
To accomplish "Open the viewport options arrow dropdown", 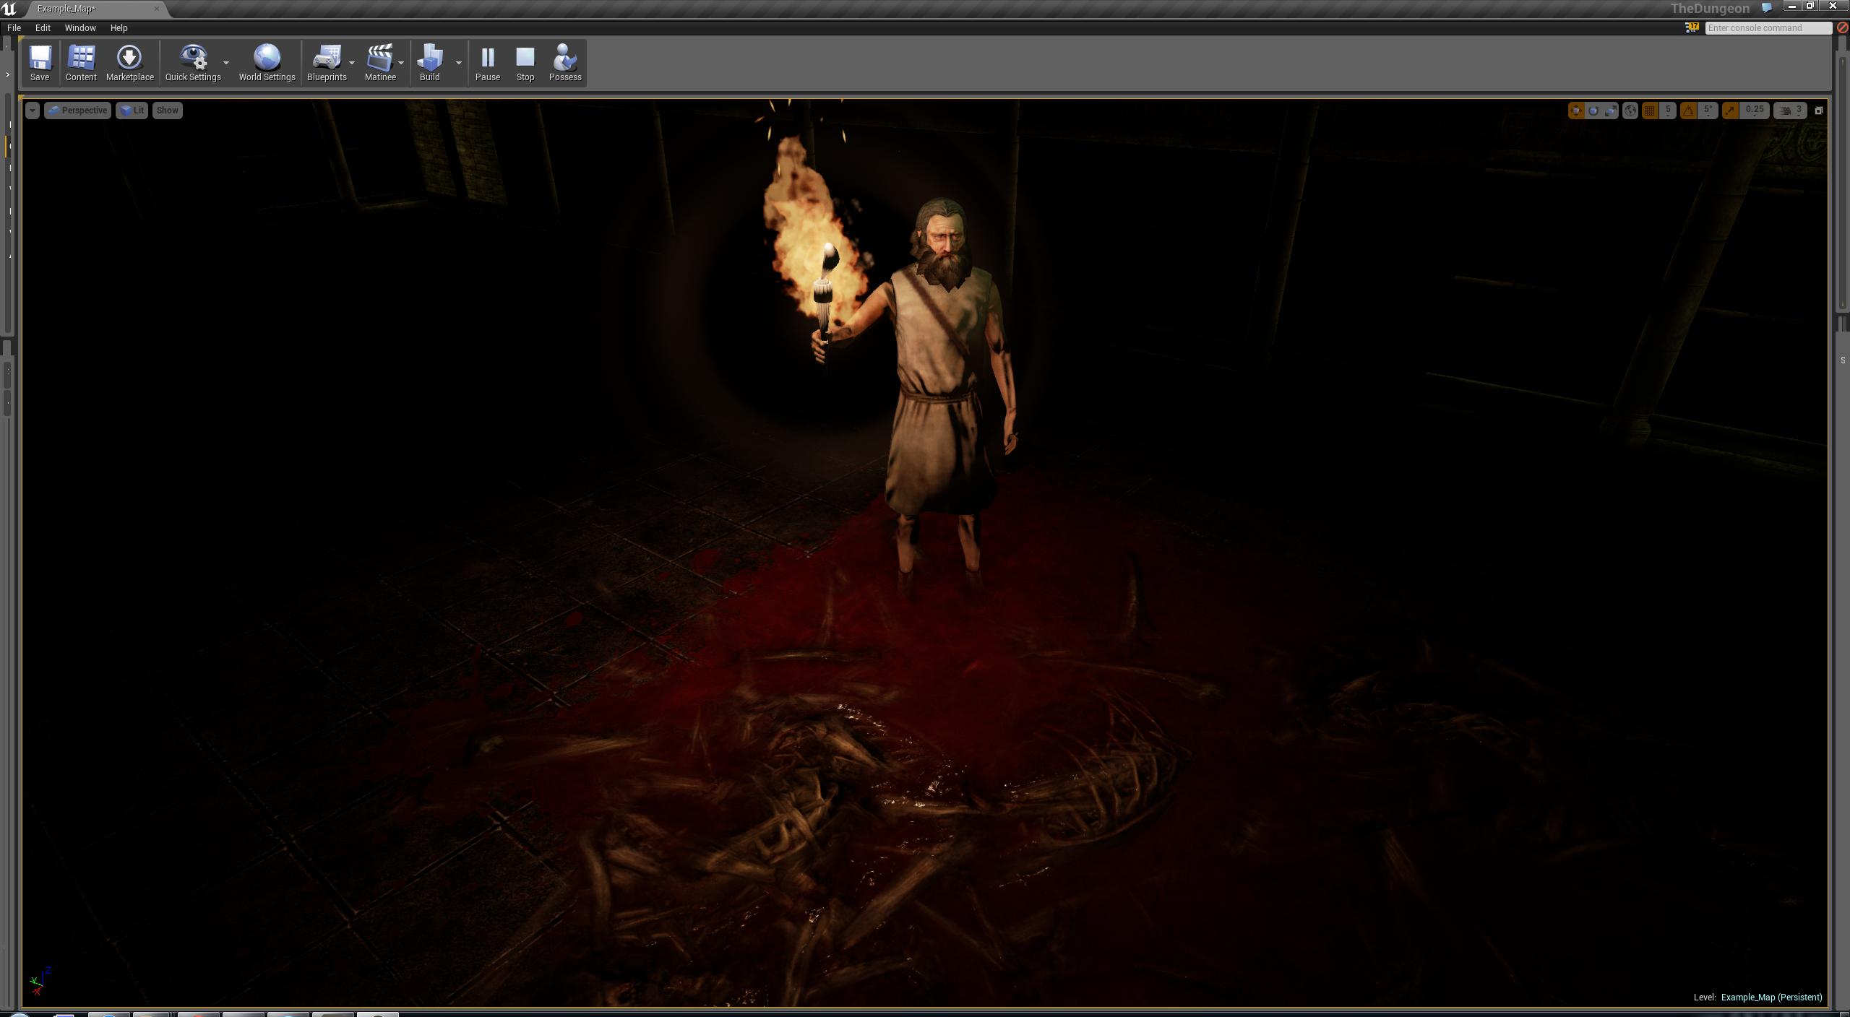I will point(32,111).
